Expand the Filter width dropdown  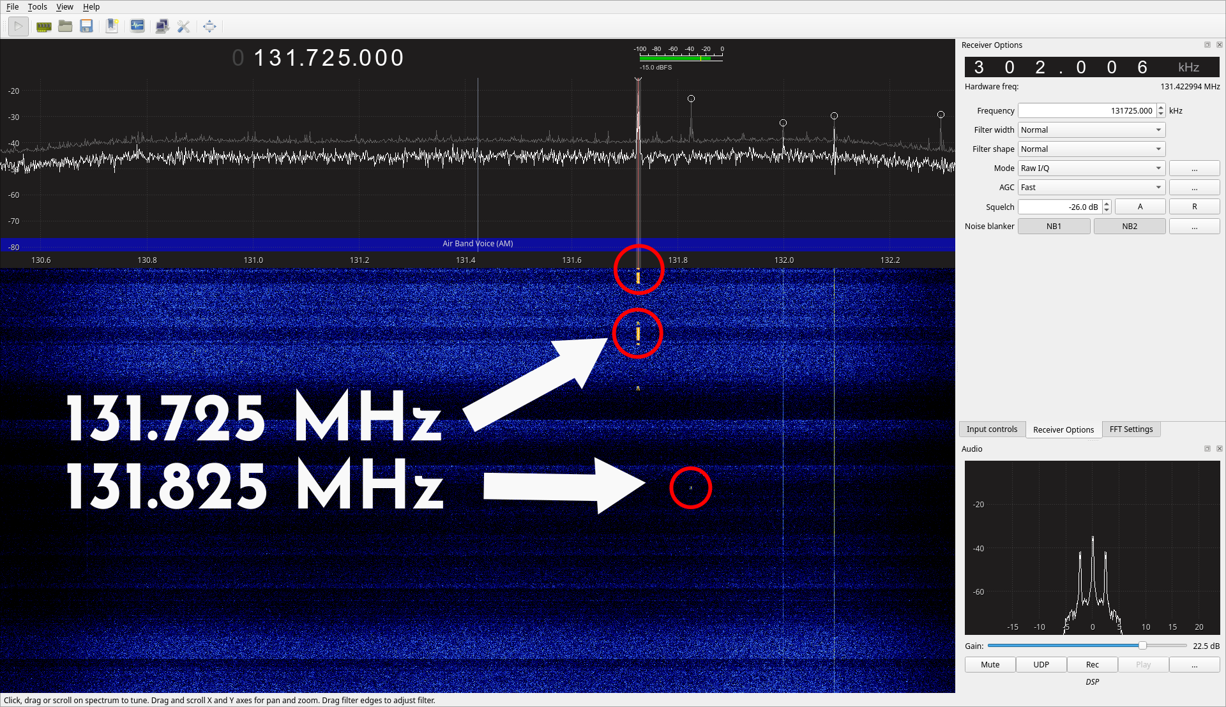(1091, 130)
